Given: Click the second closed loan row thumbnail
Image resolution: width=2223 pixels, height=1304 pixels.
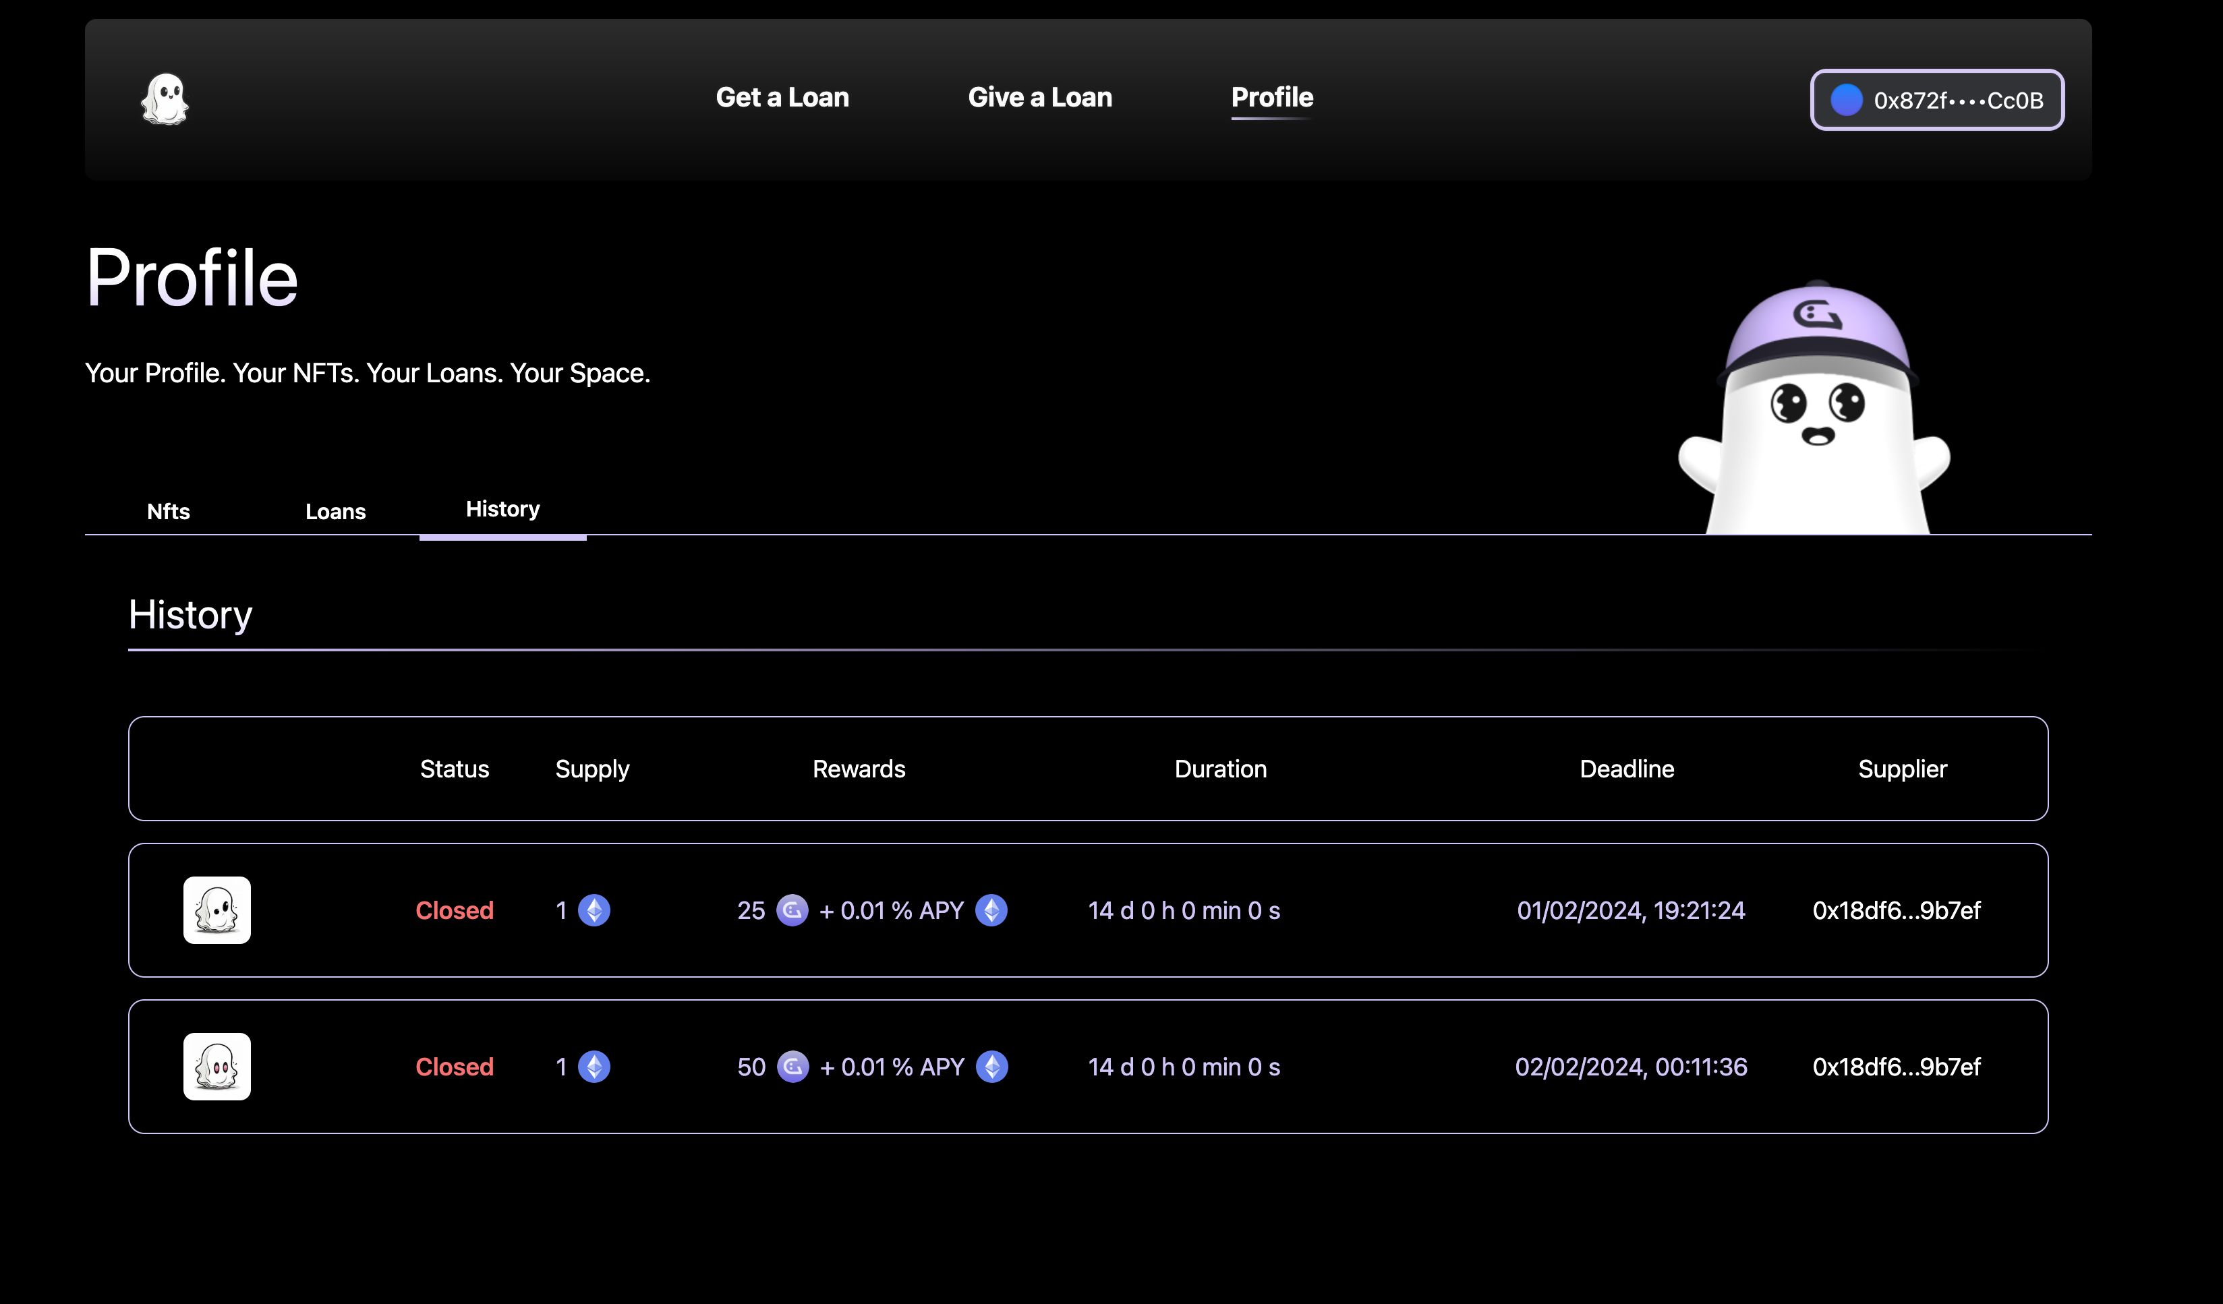Looking at the screenshot, I should (x=216, y=1067).
